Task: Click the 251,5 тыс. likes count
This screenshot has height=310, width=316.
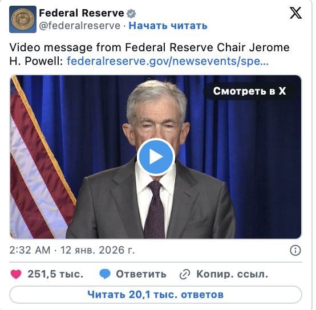Action: coord(55,274)
